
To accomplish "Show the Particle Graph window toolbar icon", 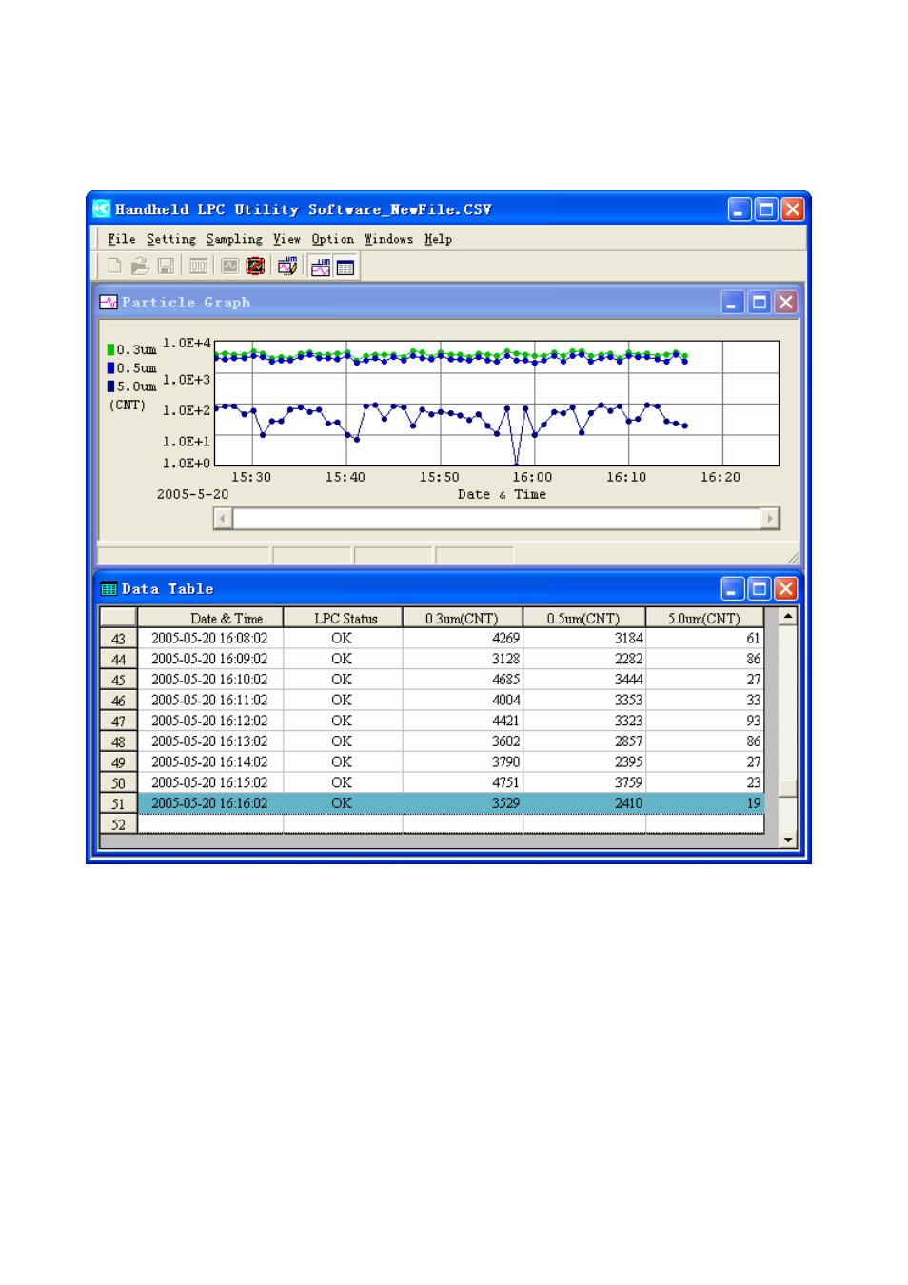I will click(x=321, y=267).
